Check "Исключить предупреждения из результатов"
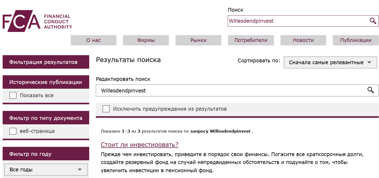379x178 pixels. [x=106, y=109]
